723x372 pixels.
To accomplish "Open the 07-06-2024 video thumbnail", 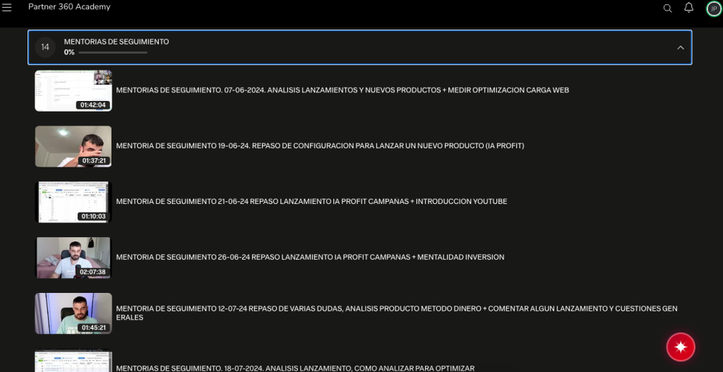I will (73, 91).
